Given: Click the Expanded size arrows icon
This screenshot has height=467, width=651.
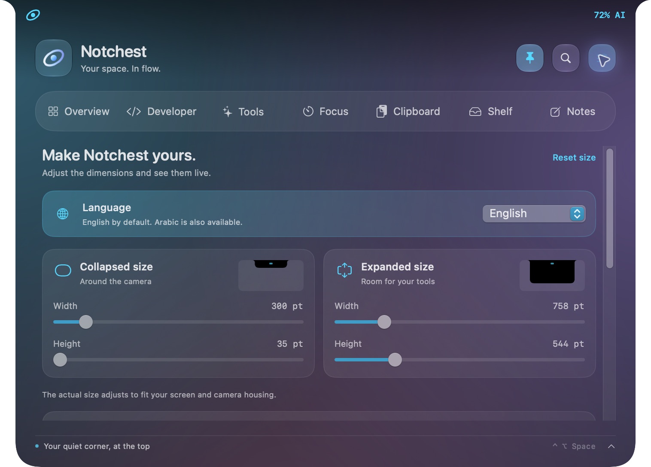Looking at the screenshot, I should coord(344,270).
